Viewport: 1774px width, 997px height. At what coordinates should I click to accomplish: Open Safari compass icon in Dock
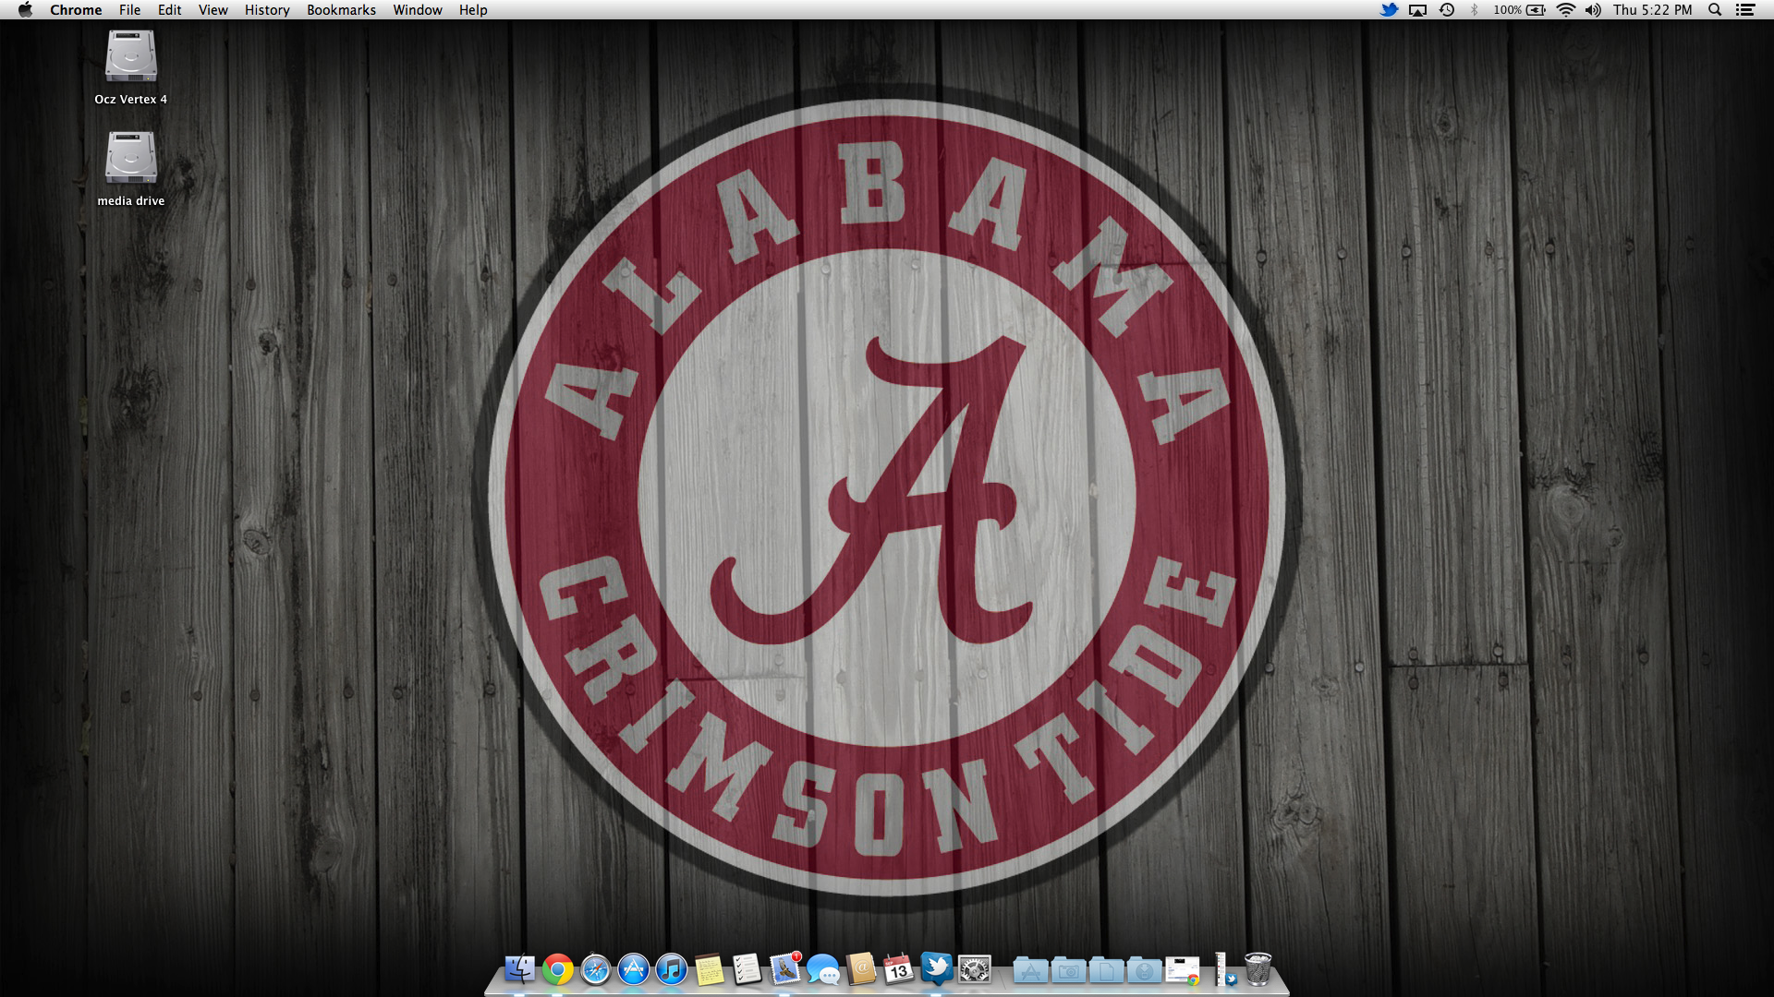596,969
